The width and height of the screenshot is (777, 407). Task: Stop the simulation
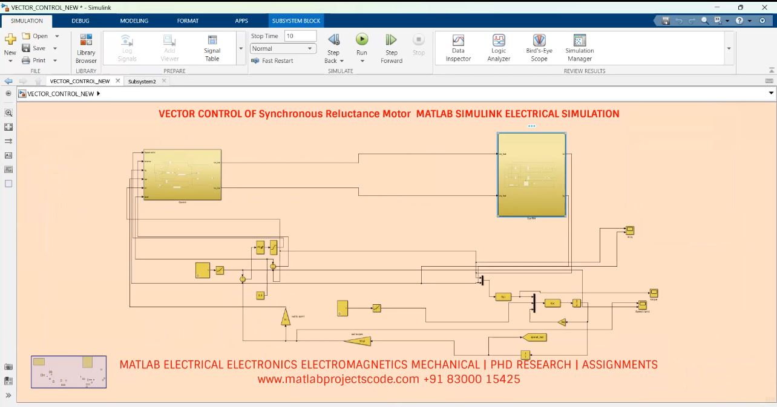click(419, 44)
